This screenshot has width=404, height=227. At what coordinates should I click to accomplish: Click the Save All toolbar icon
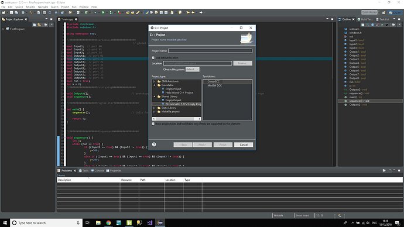click(16, 12)
